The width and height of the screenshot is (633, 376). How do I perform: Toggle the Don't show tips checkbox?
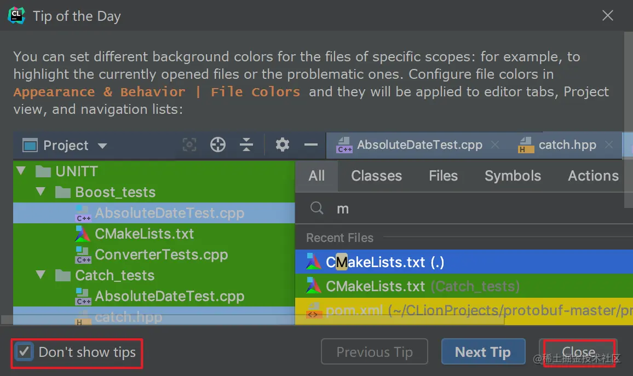coord(24,352)
